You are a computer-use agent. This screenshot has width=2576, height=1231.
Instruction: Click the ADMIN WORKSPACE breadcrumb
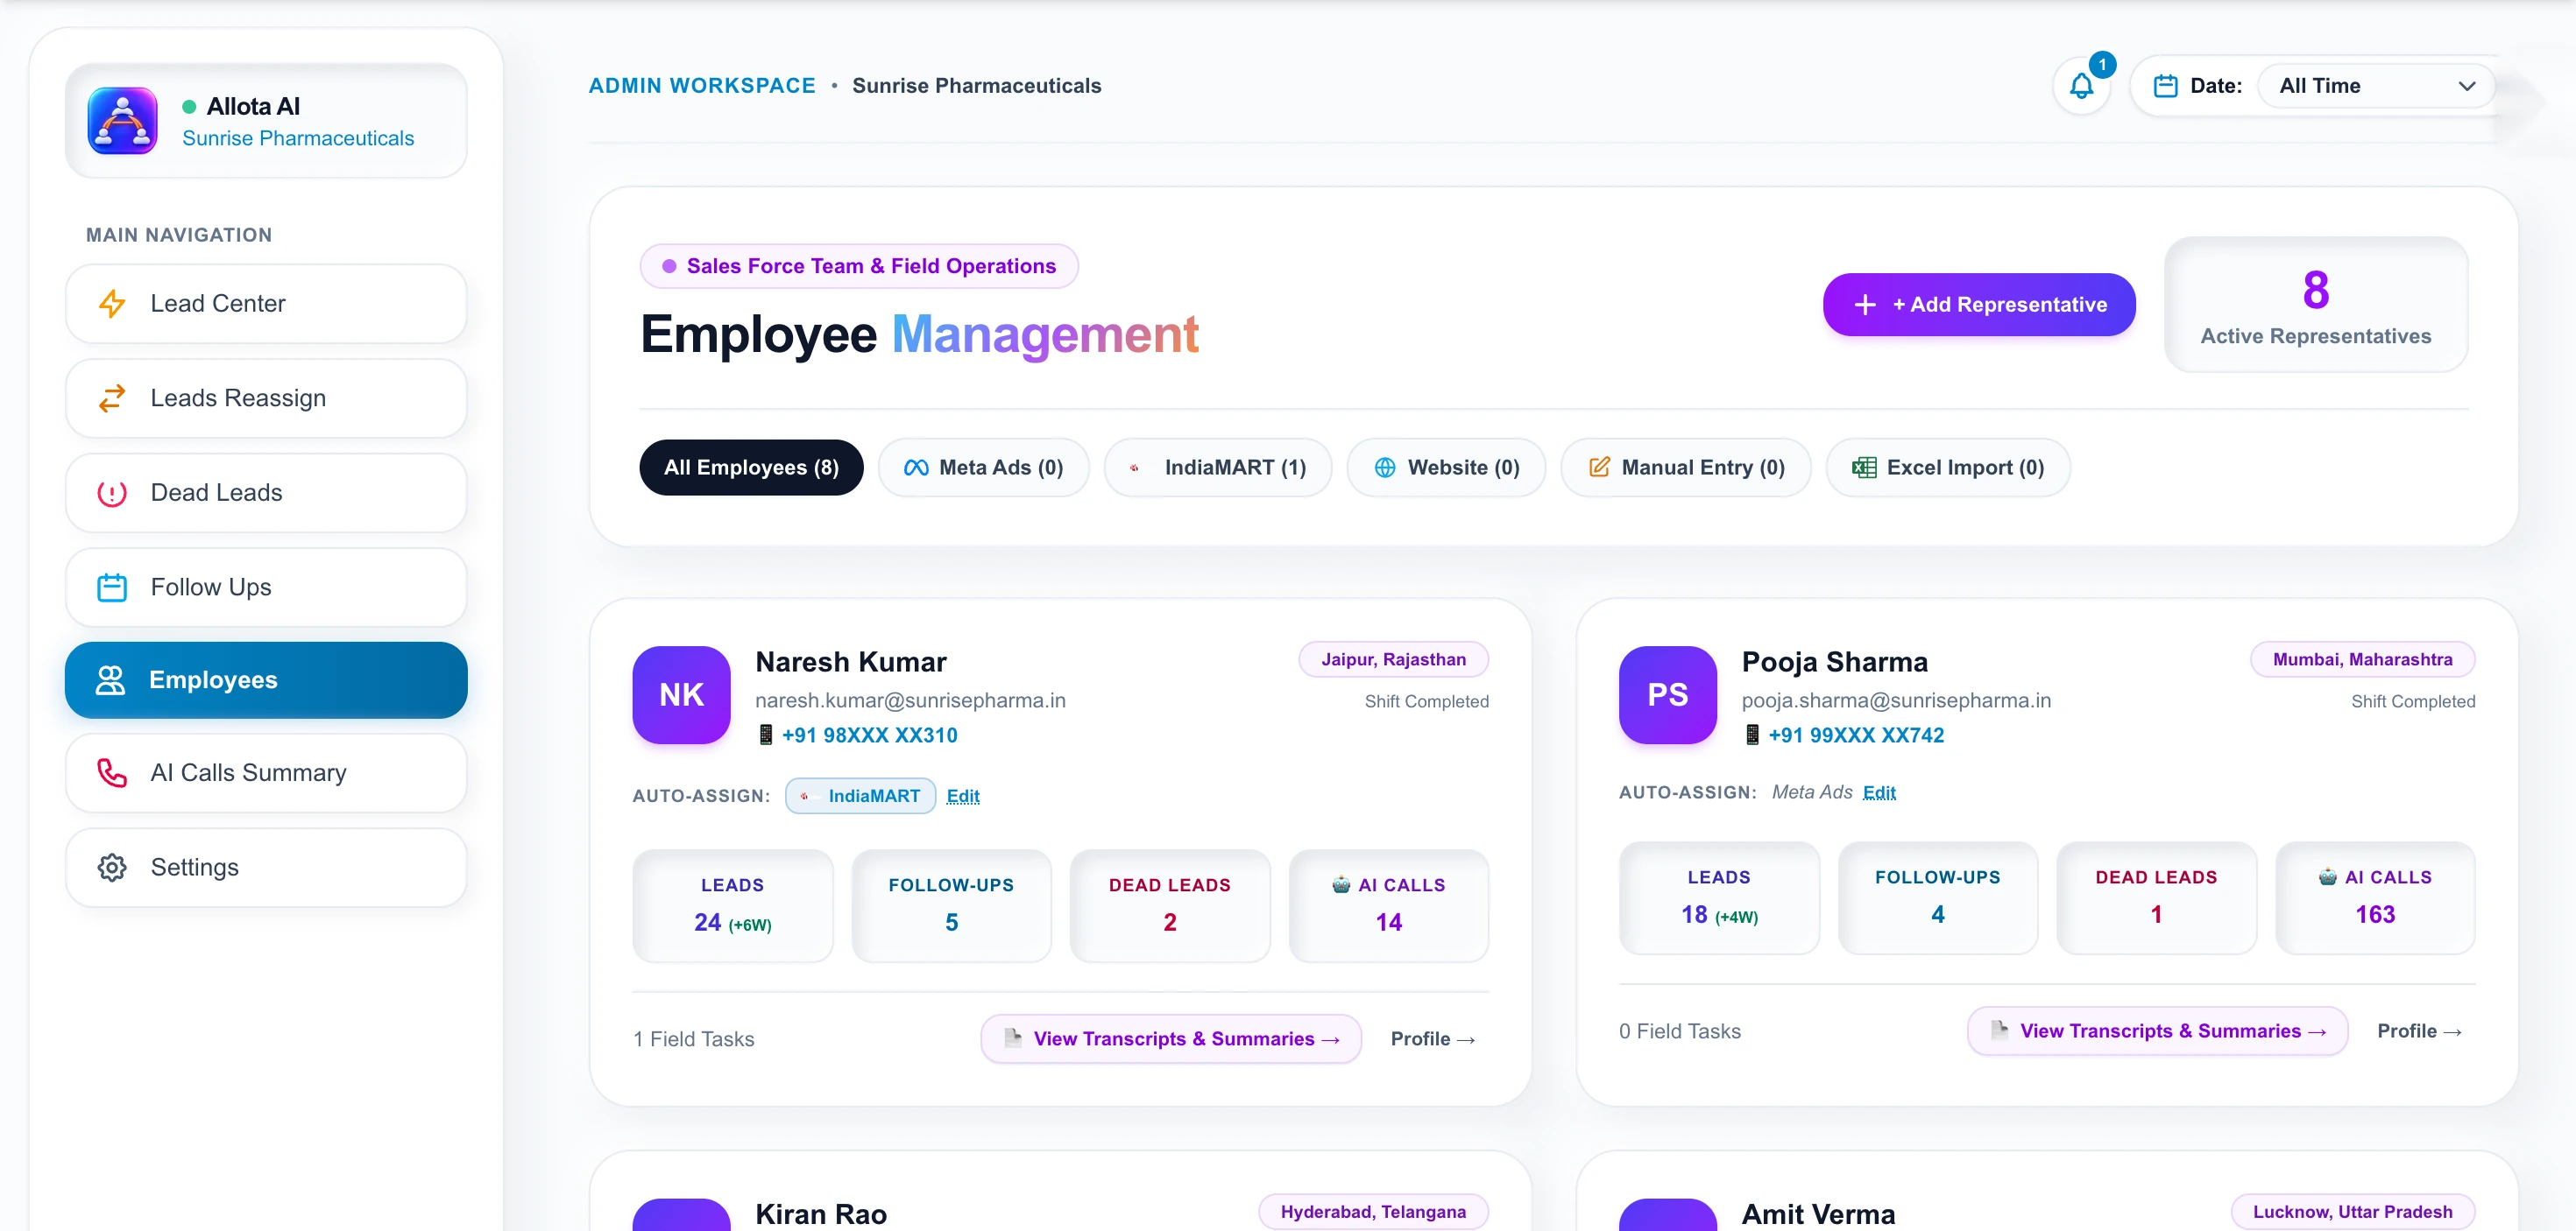702,86
